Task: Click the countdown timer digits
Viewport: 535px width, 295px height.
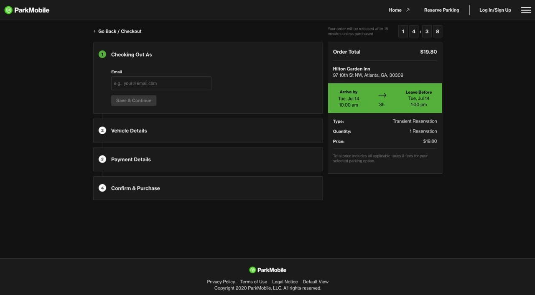Action: (420, 31)
